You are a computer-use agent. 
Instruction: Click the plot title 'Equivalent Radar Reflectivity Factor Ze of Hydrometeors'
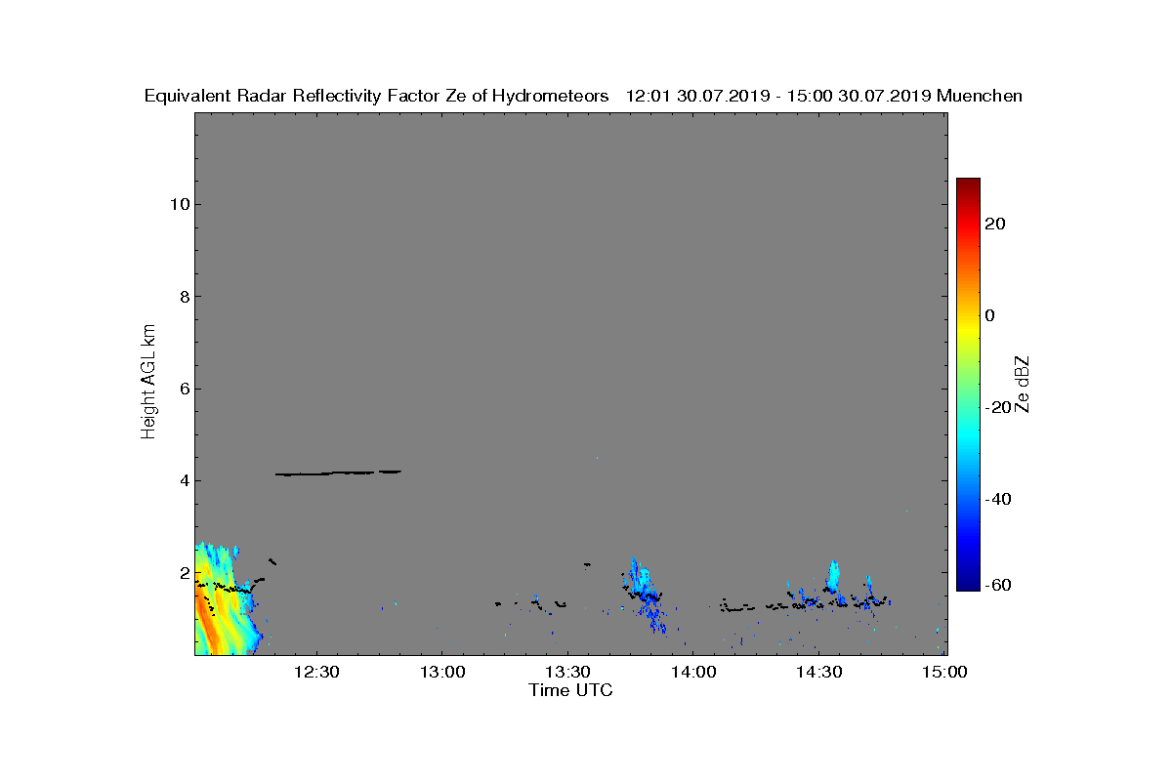[x=377, y=96]
